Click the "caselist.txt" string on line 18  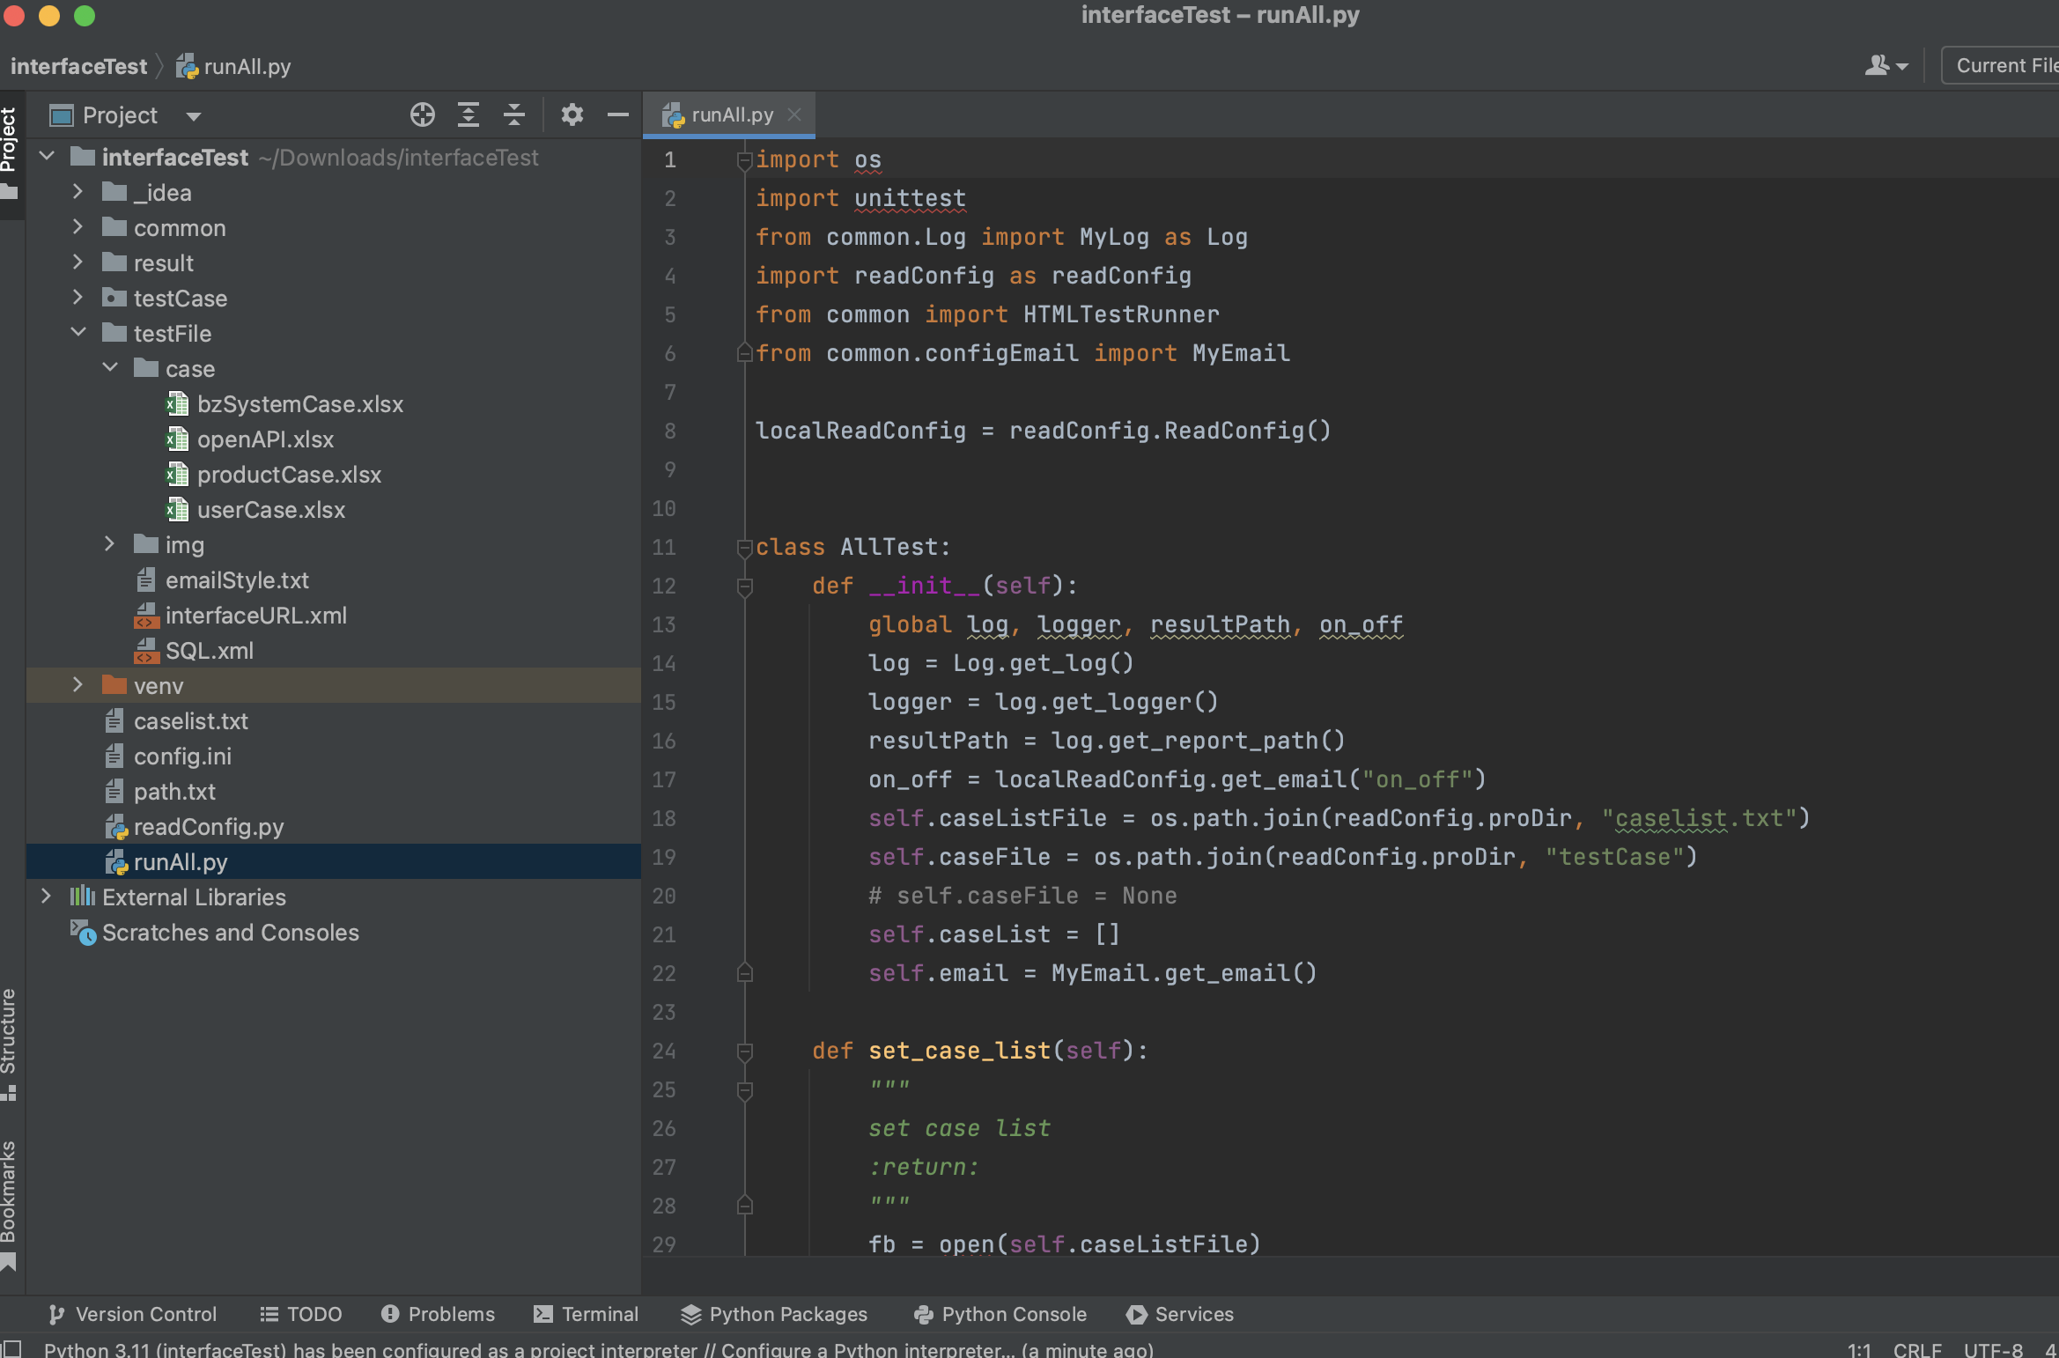coord(1699,818)
